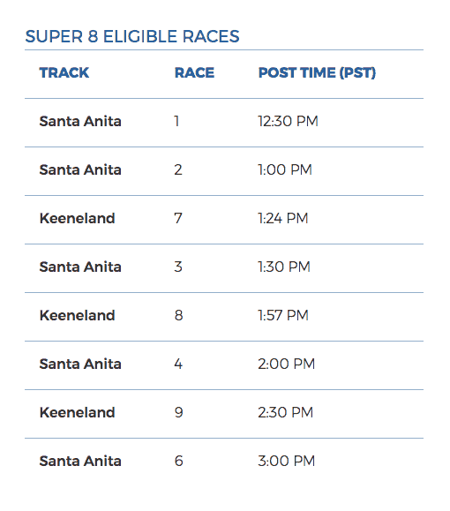This screenshot has width=450, height=511.
Task: Click Keeneland in the race 7 row
Action: coord(78,218)
